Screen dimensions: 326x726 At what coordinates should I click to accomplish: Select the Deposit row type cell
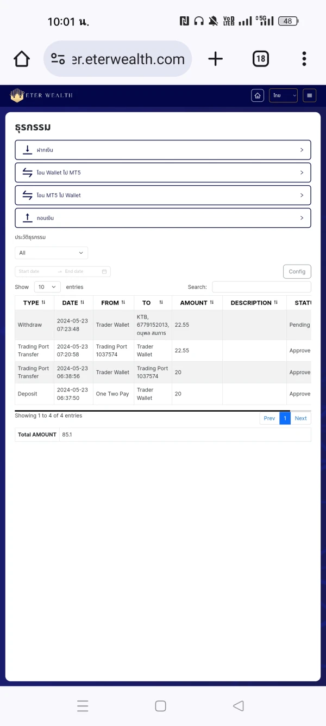[x=34, y=394]
